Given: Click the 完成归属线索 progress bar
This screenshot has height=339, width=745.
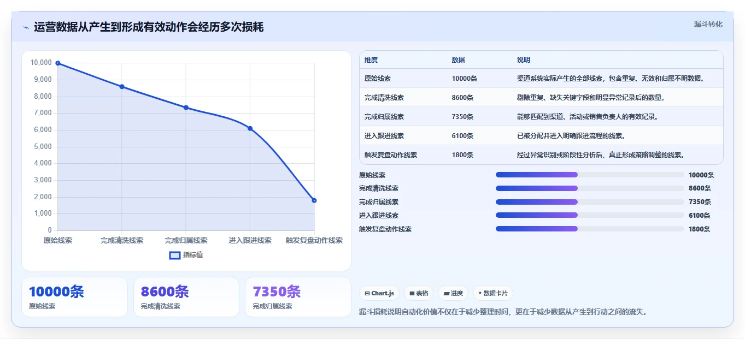Looking at the screenshot, I should click(x=590, y=202).
